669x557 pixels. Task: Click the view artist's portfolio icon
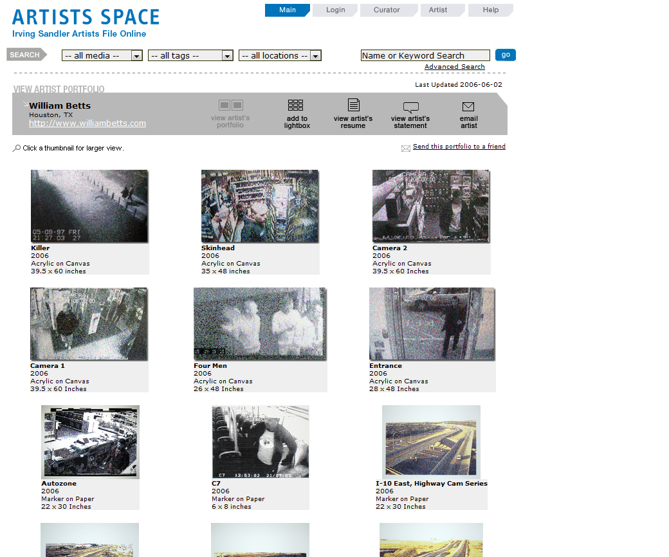230,105
